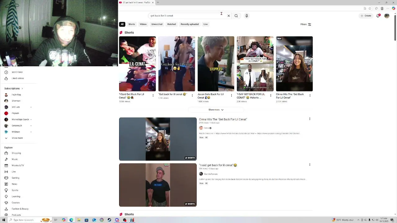397x223 pixels.
Task: Open the LIL CENAT short thumbnail
Action: [137, 64]
